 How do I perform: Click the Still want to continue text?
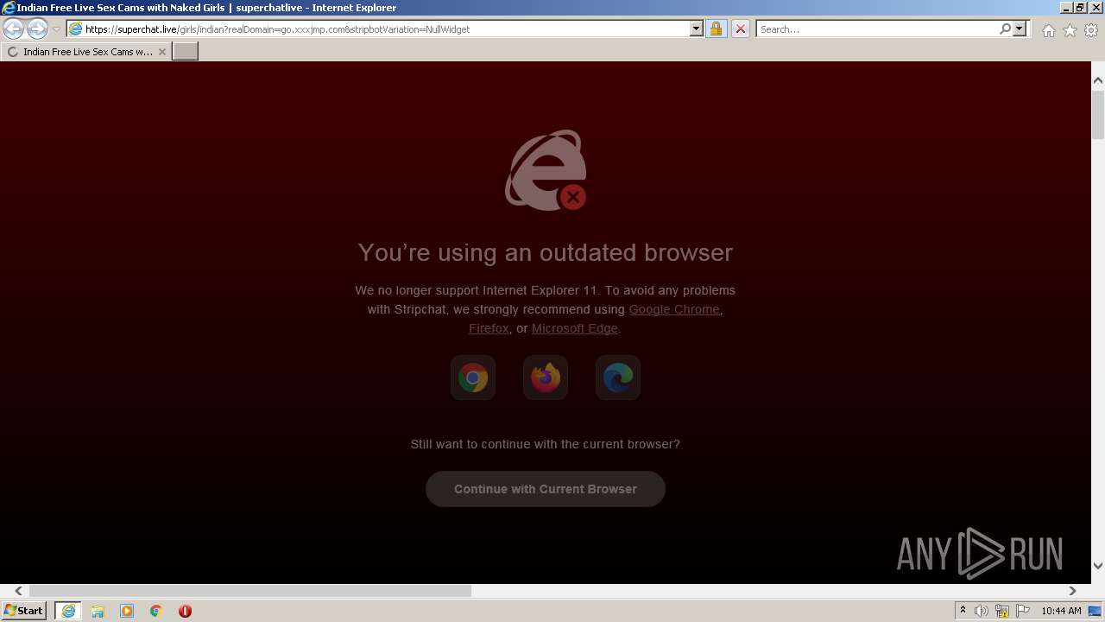(x=546, y=444)
